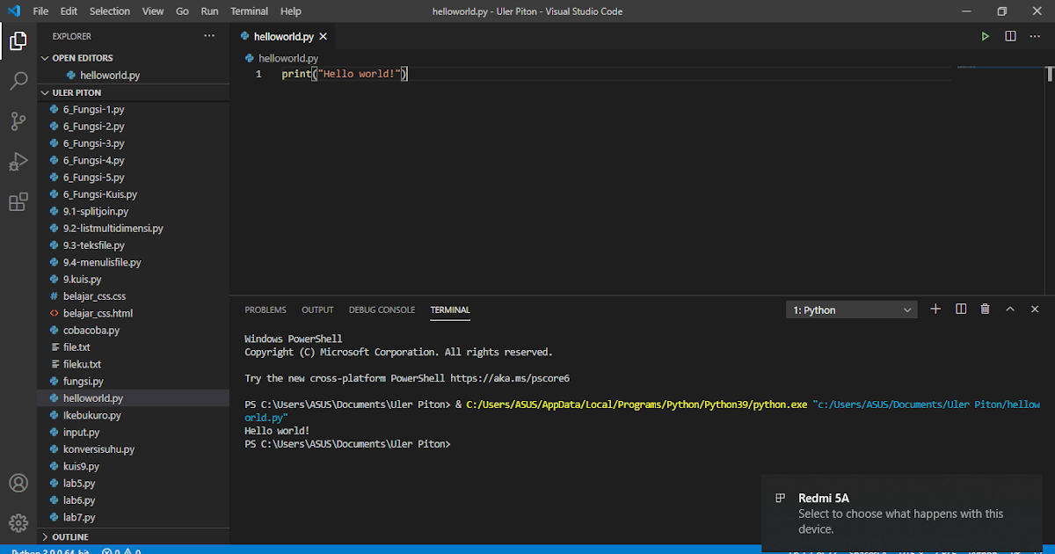Split the editor to the right
Screen dimensions: 1055x554
(x=1009, y=36)
